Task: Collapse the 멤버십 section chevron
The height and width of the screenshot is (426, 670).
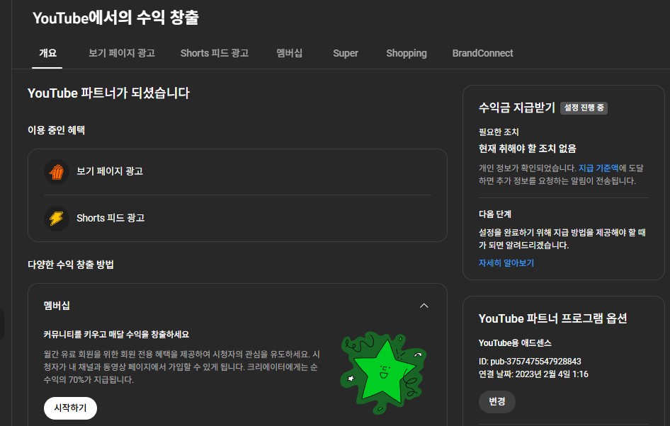Action: click(x=424, y=306)
